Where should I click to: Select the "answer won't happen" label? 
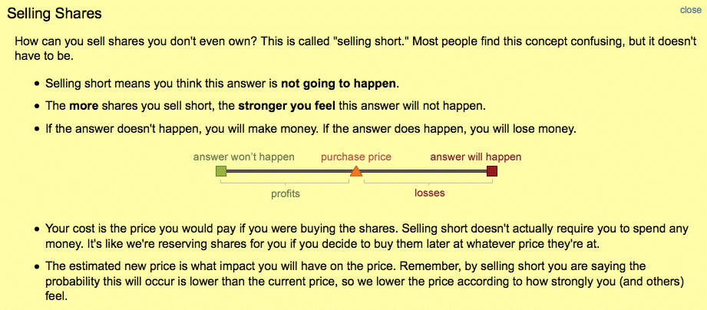coord(244,157)
